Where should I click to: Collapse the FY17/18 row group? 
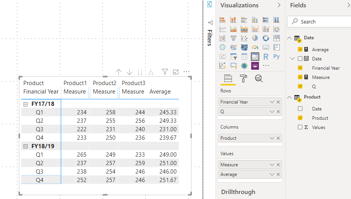pos(25,104)
